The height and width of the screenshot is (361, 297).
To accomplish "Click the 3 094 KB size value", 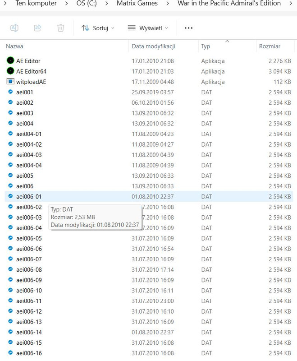I will coord(280,71).
